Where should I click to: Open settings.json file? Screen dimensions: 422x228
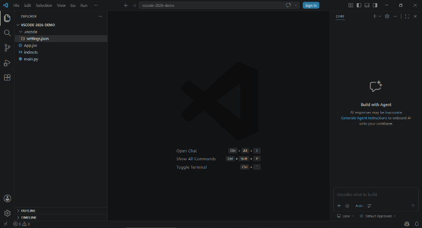(61, 38)
